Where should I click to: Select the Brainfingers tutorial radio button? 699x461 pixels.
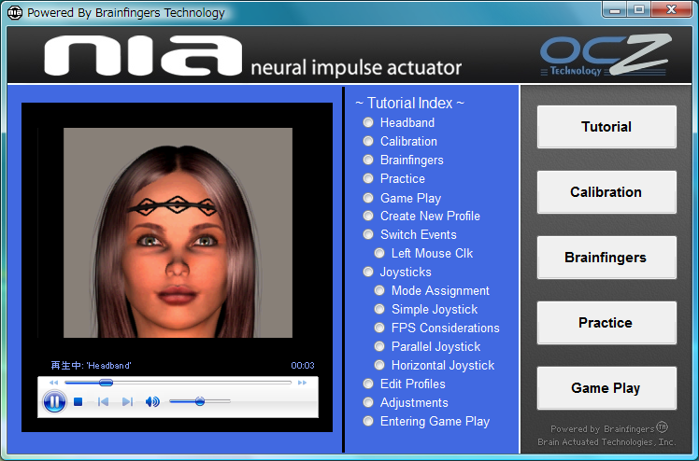(368, 160)
